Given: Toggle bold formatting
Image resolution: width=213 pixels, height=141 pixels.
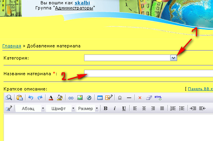Looking at the screenshot, I should click(x=106, y=108).
